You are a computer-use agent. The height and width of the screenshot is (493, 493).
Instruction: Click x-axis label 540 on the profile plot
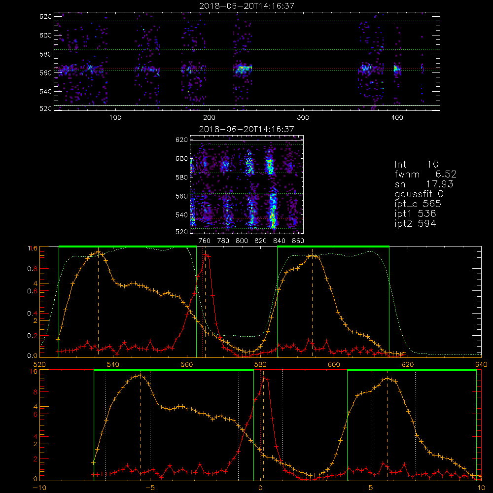point(113,364)
